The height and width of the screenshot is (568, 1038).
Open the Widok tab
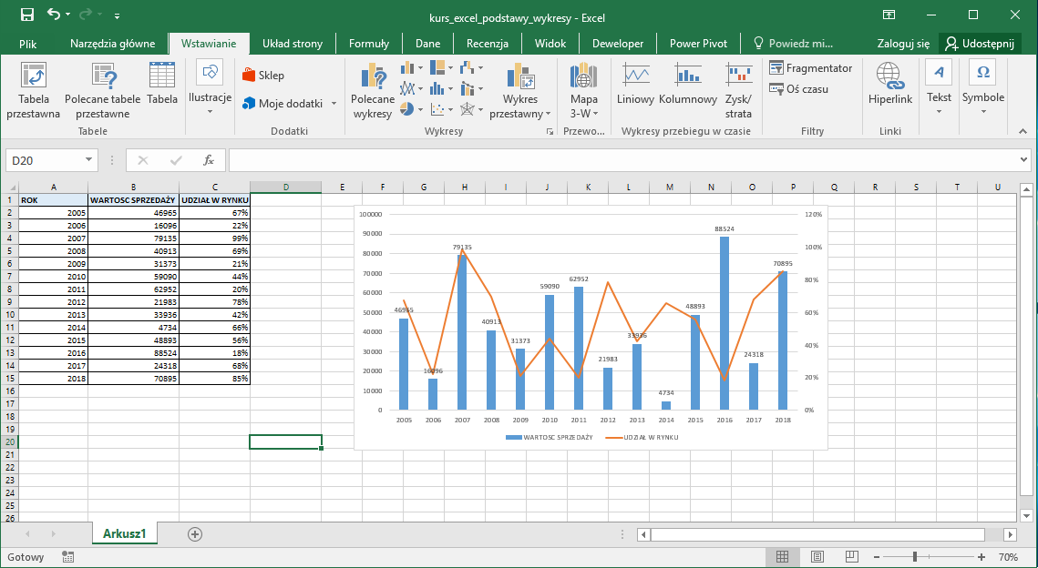(x=550, y=44)
